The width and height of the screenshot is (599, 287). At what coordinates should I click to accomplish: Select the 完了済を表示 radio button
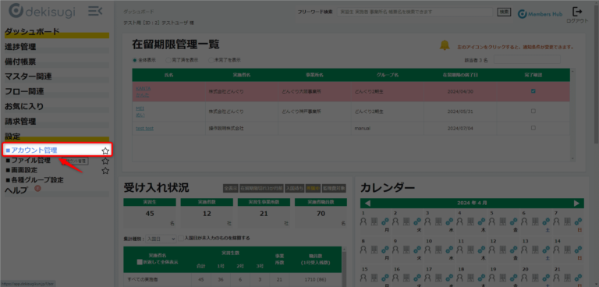click(x=168, y=60)
